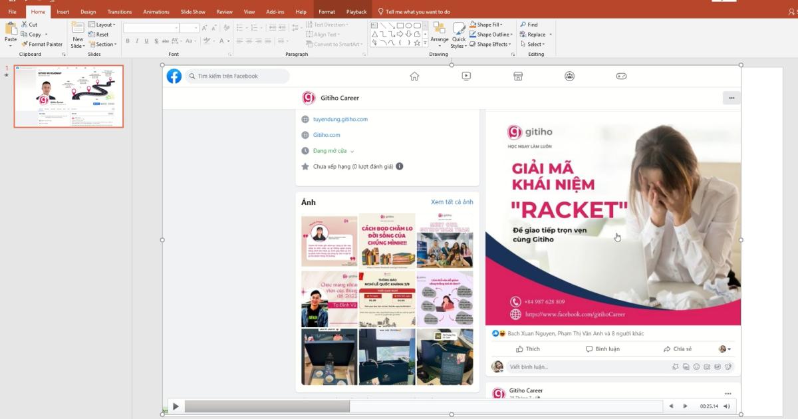Open the Design ribbon tab
Image resolution: width=798 pixels, height=419 pixels.
pyautogui.click(x=87, y=11)
